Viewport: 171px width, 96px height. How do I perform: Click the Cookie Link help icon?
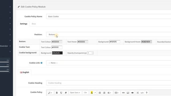point(41,63)
